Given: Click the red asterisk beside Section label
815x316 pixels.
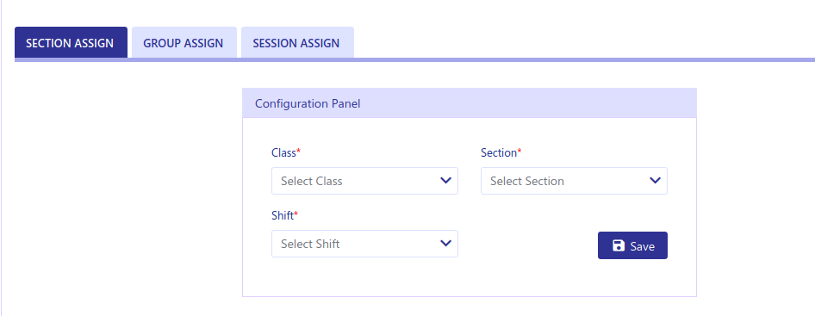Looking at the screenshot, I should tap(519, 152).
